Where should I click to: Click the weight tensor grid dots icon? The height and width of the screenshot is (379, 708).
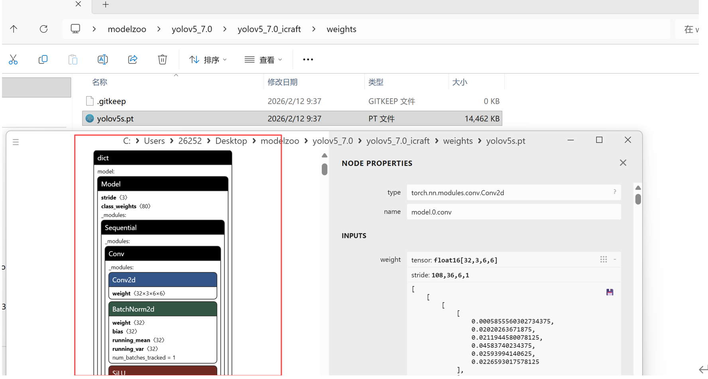click(604, 259)
